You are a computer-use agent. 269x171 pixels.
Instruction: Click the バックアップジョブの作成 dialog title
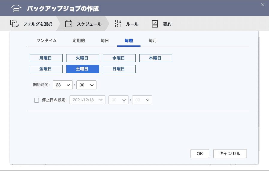[63, 9]
